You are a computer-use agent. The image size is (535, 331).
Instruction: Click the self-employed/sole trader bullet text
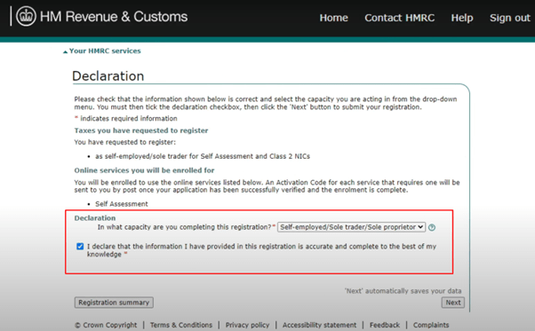tap(203, 156)
